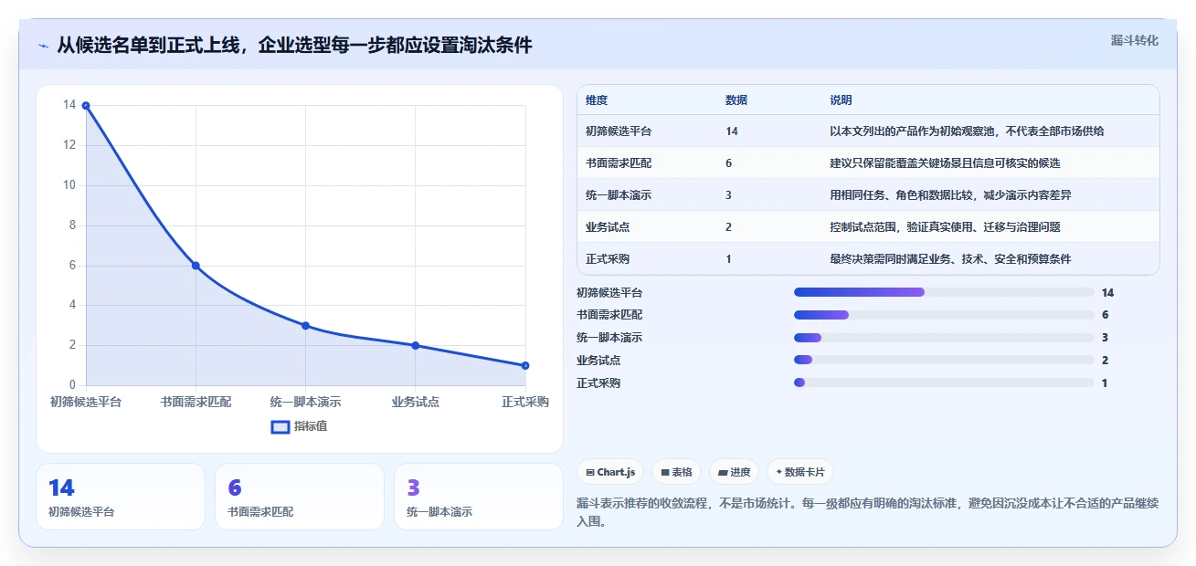
Task: Click the 书面需求匹配 table row cell
Action: click(x=619, y=163)
